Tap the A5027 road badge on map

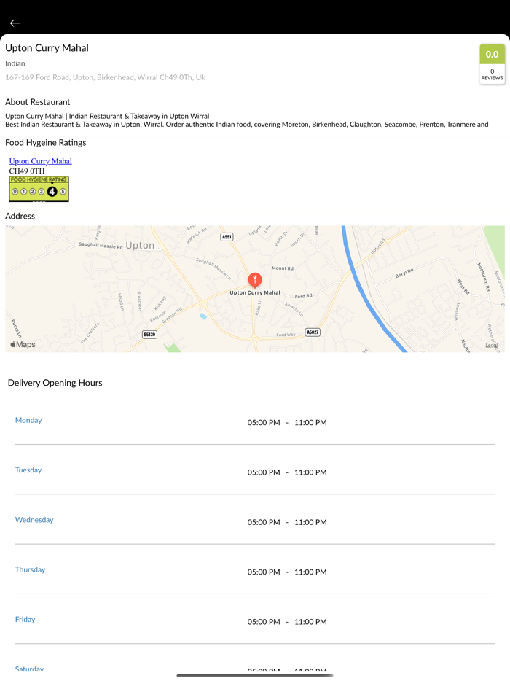[x=313, y=332]
